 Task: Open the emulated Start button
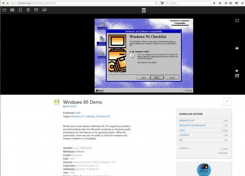pos(99,91)
